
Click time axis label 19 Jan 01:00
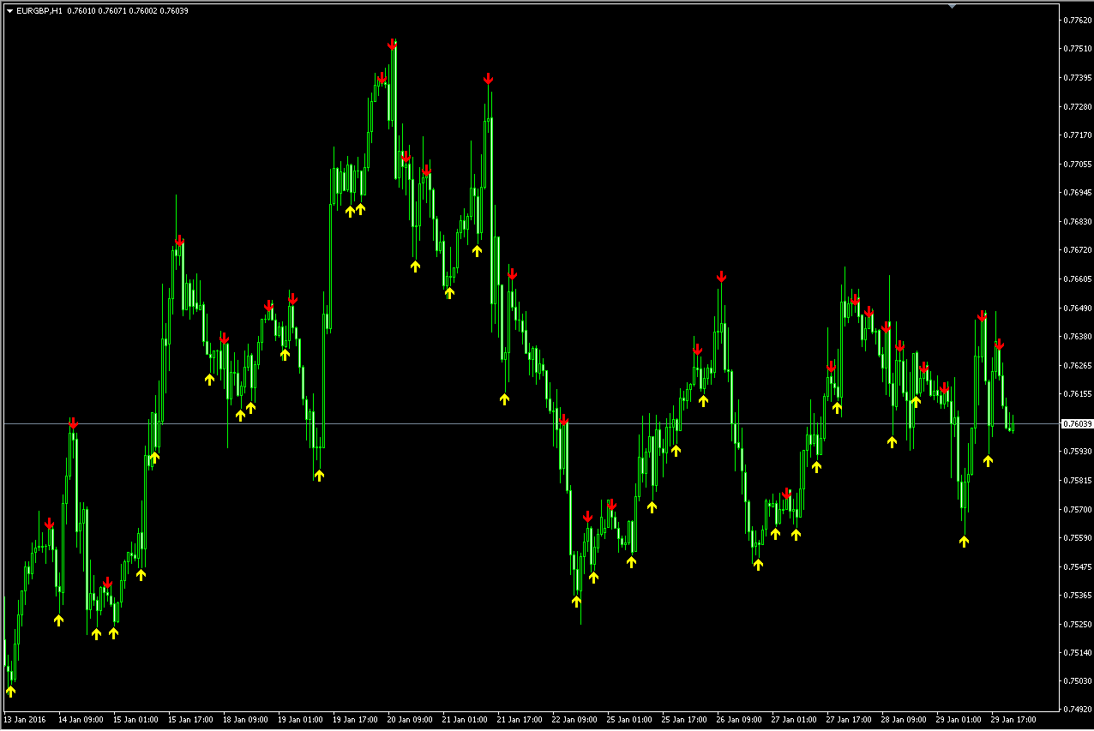click(x=300, y=720)
